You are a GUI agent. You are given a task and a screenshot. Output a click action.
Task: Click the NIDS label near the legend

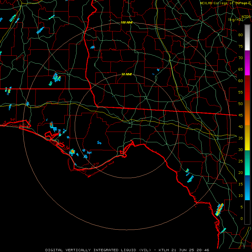[x=246, y=17]
